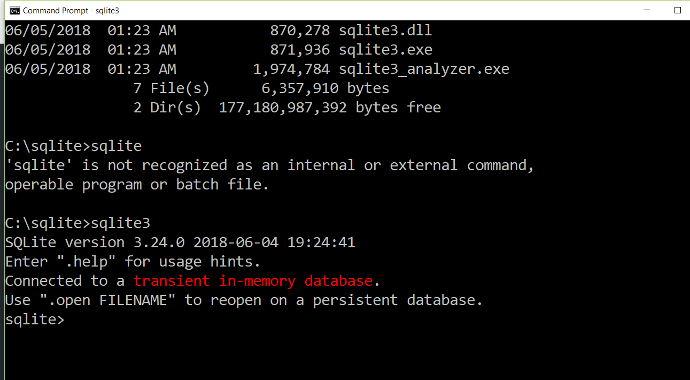This screenshot has height=380, width=690.
Task: Click the 6,357,910 bytes total text
Action: [325, 88]
